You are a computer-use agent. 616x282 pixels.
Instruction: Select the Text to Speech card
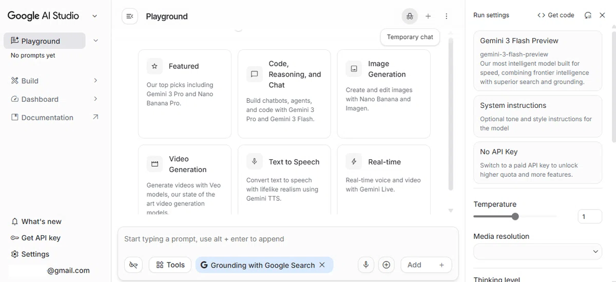(284, 180)
